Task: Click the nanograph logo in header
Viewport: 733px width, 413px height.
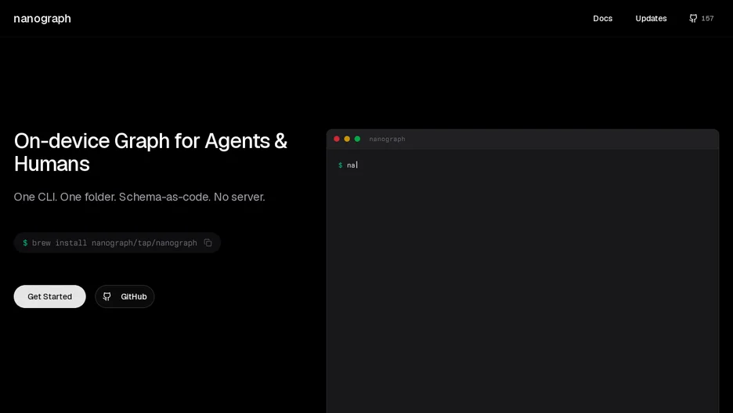Action: point(42,19)
